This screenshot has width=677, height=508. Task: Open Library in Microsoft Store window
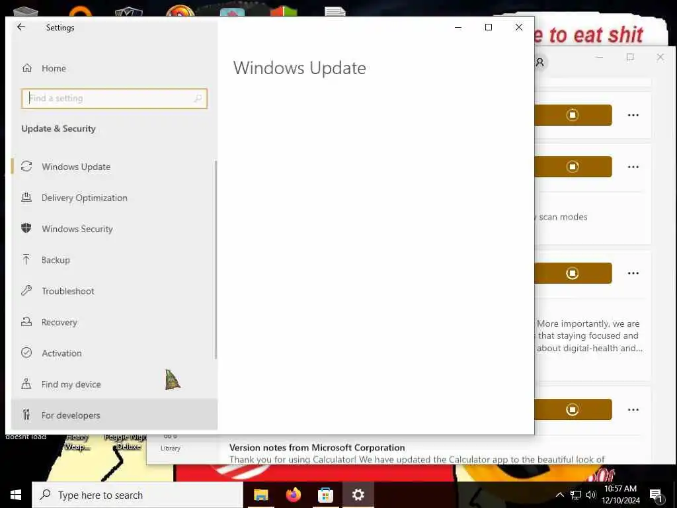171,445
